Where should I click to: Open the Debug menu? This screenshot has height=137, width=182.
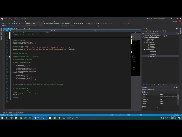(x=24, y=21)
